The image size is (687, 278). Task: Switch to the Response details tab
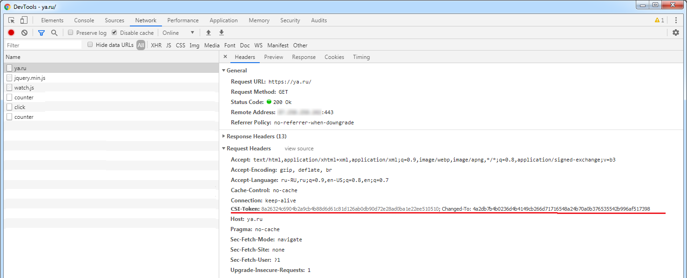pos(304,57)
